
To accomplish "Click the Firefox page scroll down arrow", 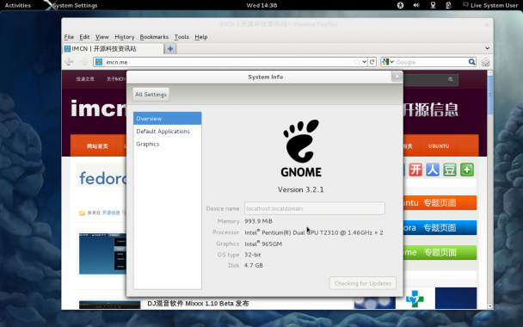I will pos(489,305).
